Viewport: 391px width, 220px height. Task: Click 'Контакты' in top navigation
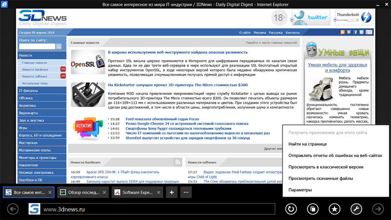pos(292,32)
